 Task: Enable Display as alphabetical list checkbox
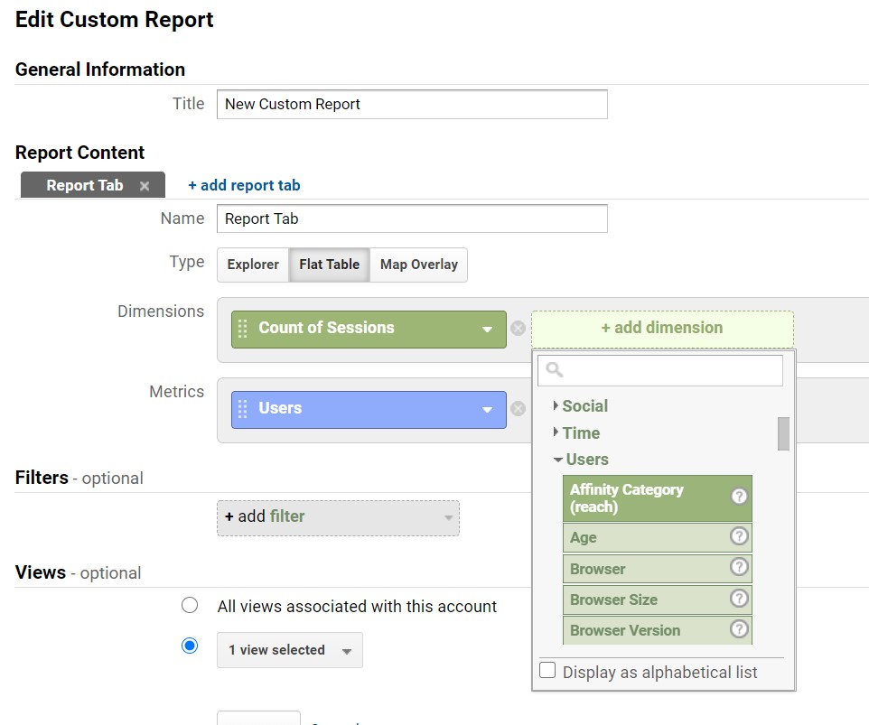tap(547, 671)
